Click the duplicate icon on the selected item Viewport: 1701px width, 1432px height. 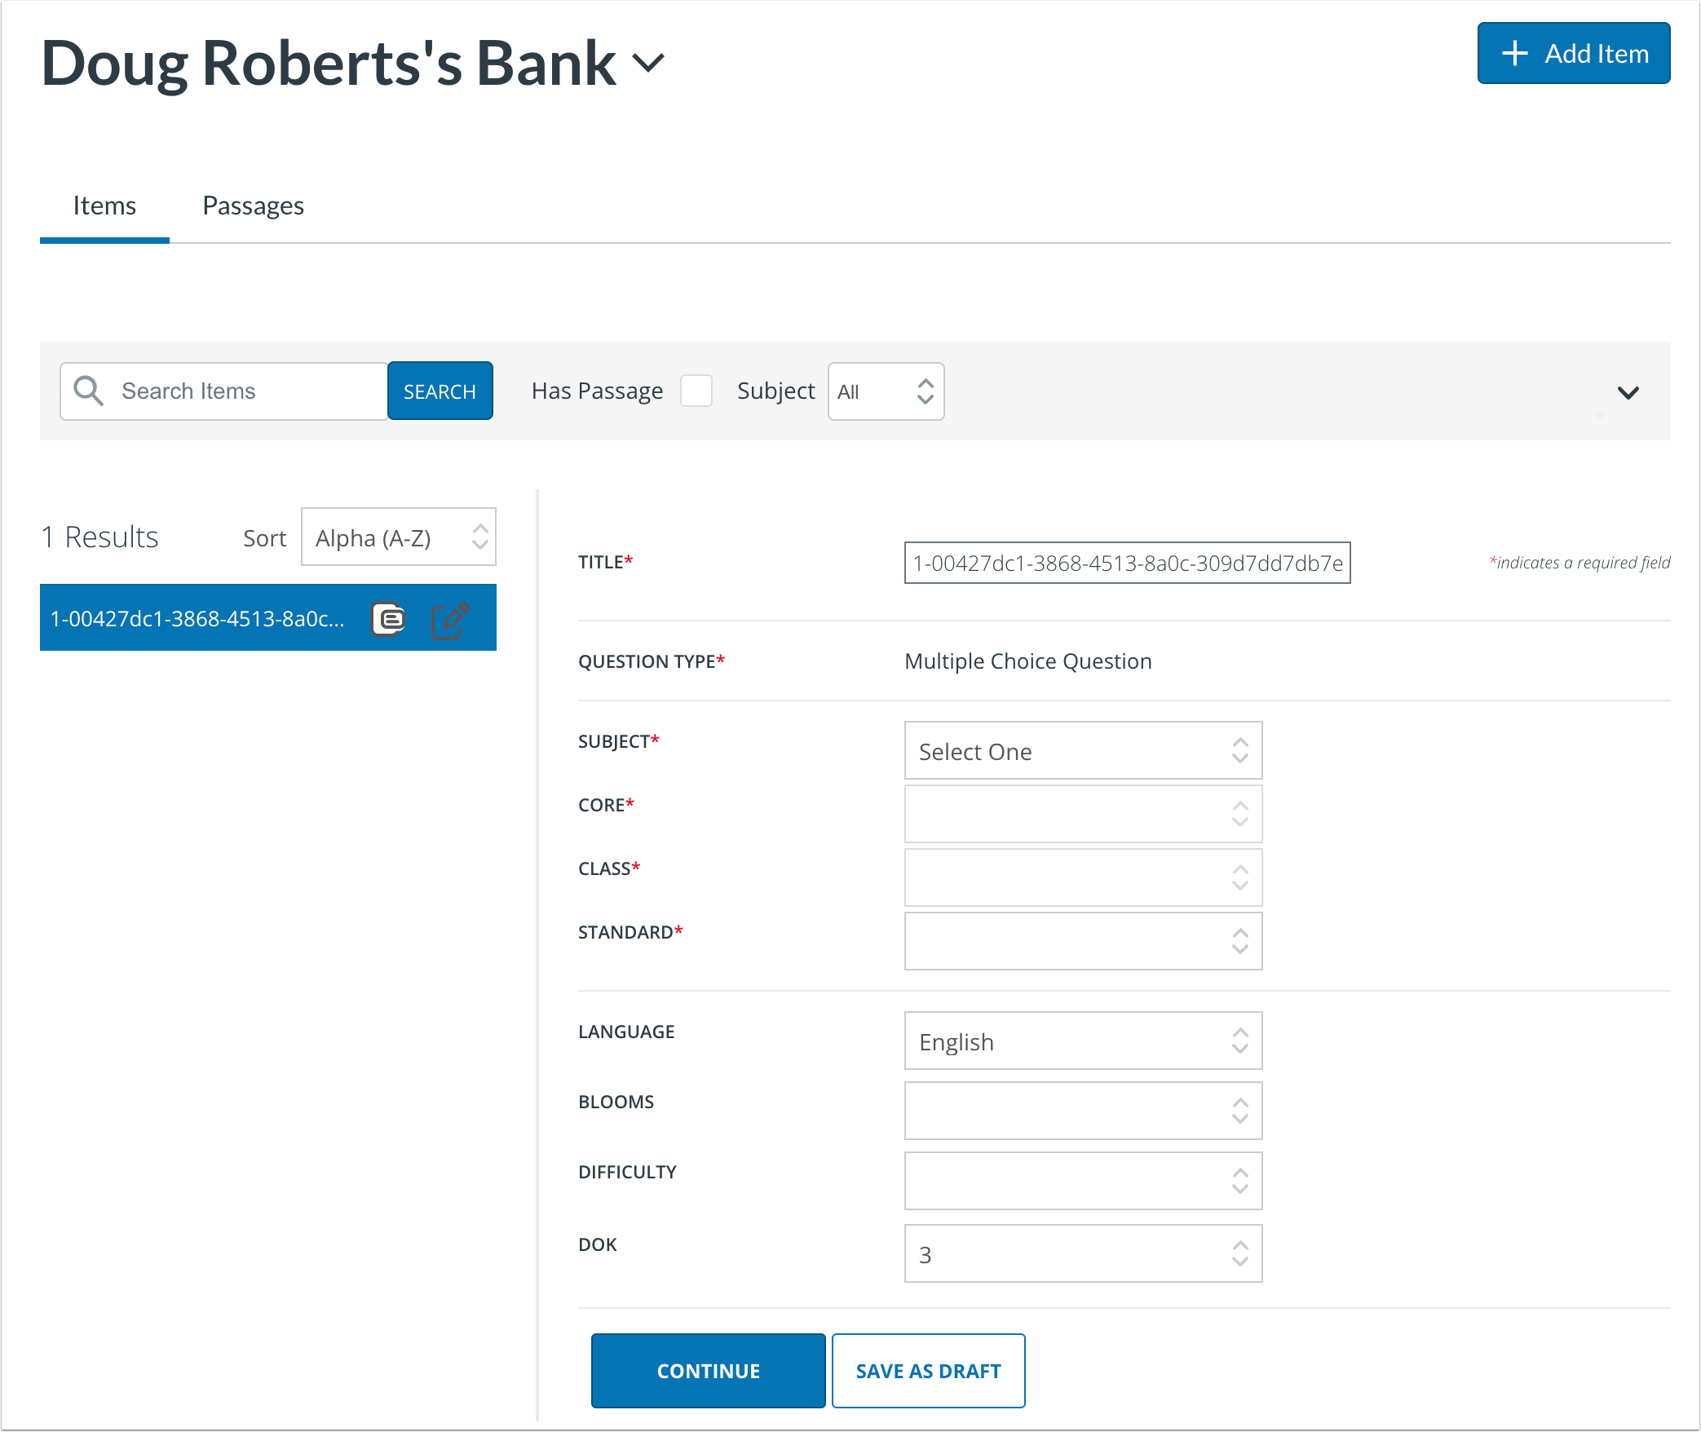click(389, 619)
